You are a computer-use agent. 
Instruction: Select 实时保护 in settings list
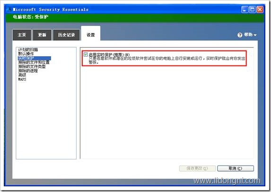coord(35,58)
